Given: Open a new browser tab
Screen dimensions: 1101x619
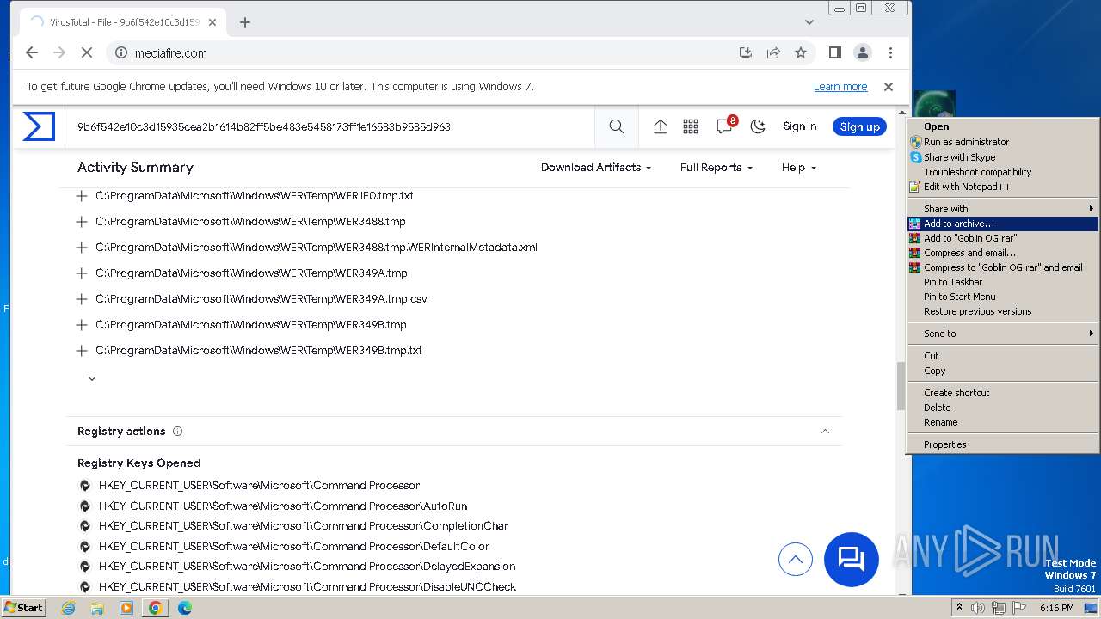Looking at the screenshot, I should (245, 22).
